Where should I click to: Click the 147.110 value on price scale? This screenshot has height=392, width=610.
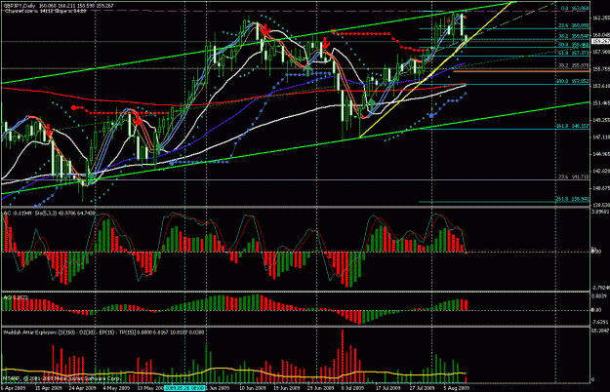pos(600,137)
